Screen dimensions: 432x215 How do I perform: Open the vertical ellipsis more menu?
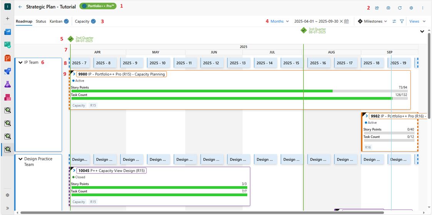[423, 8]
